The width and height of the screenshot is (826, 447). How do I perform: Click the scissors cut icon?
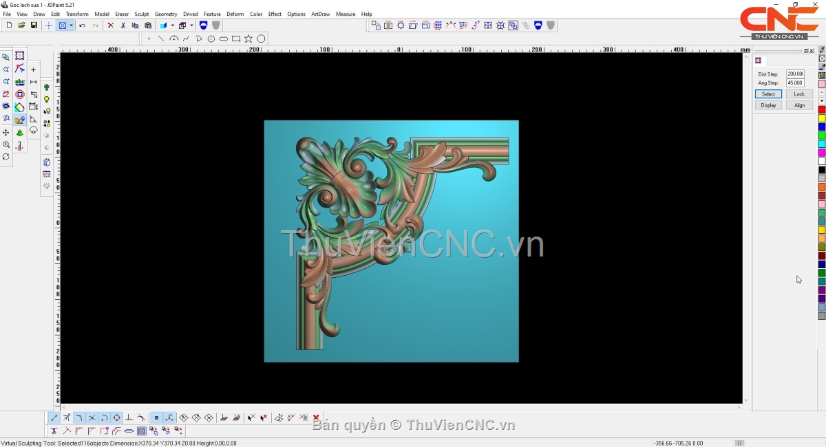point(123,25)
